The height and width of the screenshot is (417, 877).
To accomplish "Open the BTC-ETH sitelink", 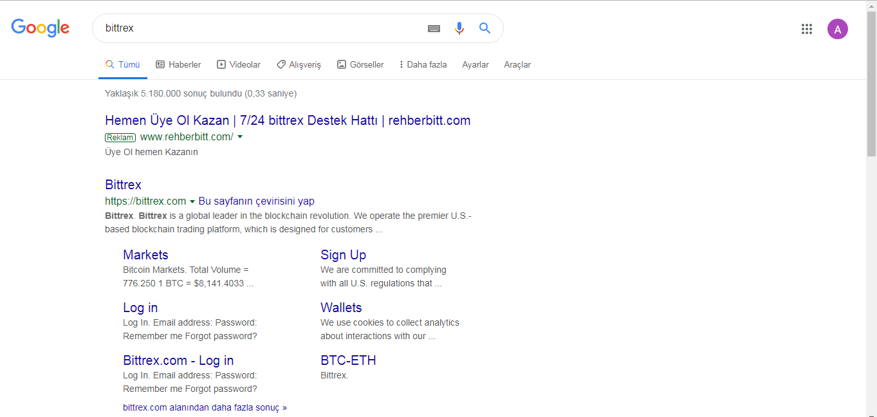I will [348, 360].
